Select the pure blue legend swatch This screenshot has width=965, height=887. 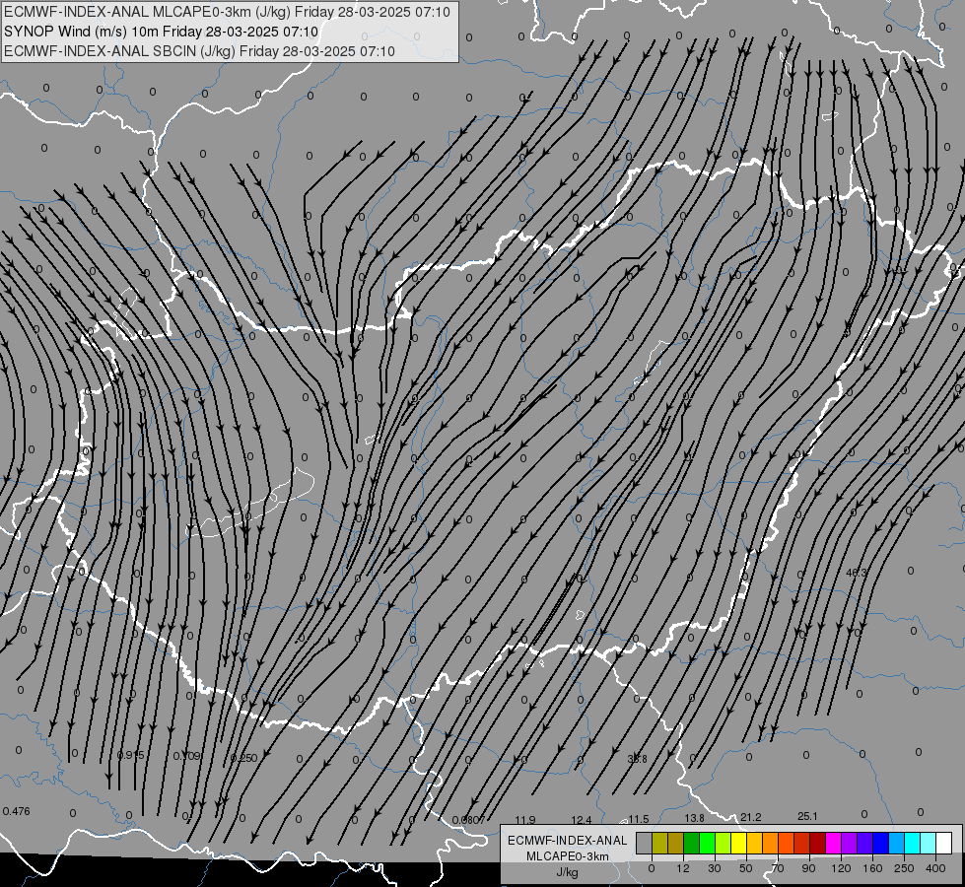880,843
